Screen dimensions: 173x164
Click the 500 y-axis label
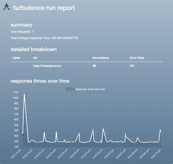[16, 125]
